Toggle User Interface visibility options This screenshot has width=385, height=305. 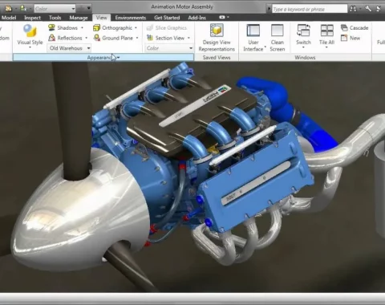(253, 37)
